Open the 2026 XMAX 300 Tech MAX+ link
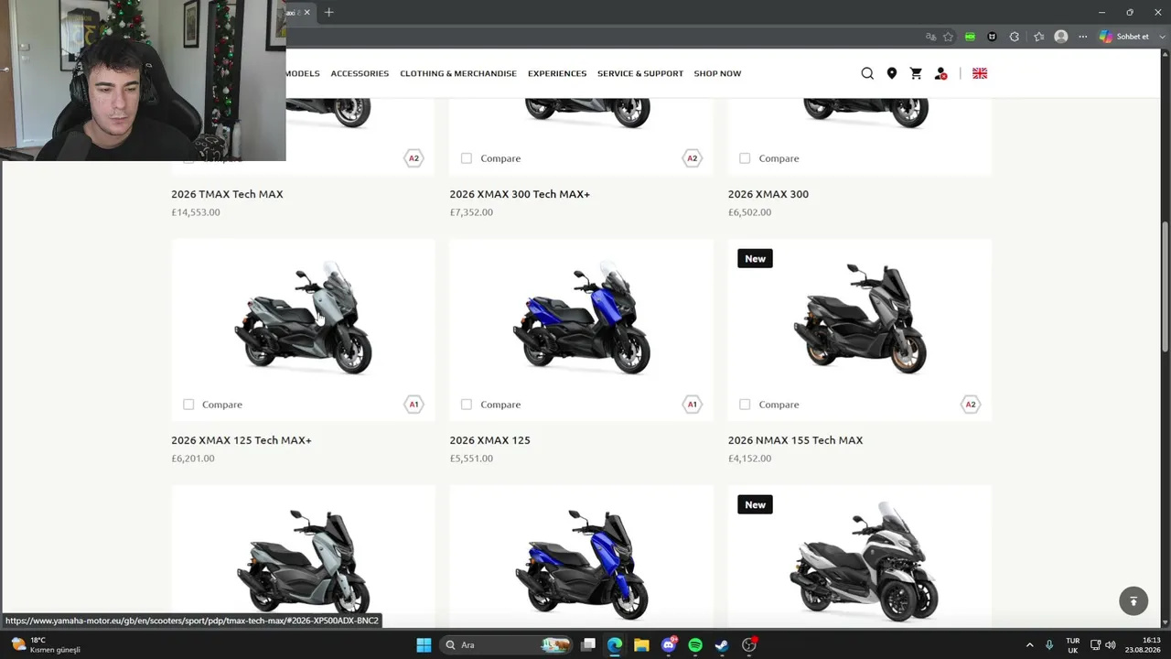This screenshot has height=659, width=1171. coord(520,194)
